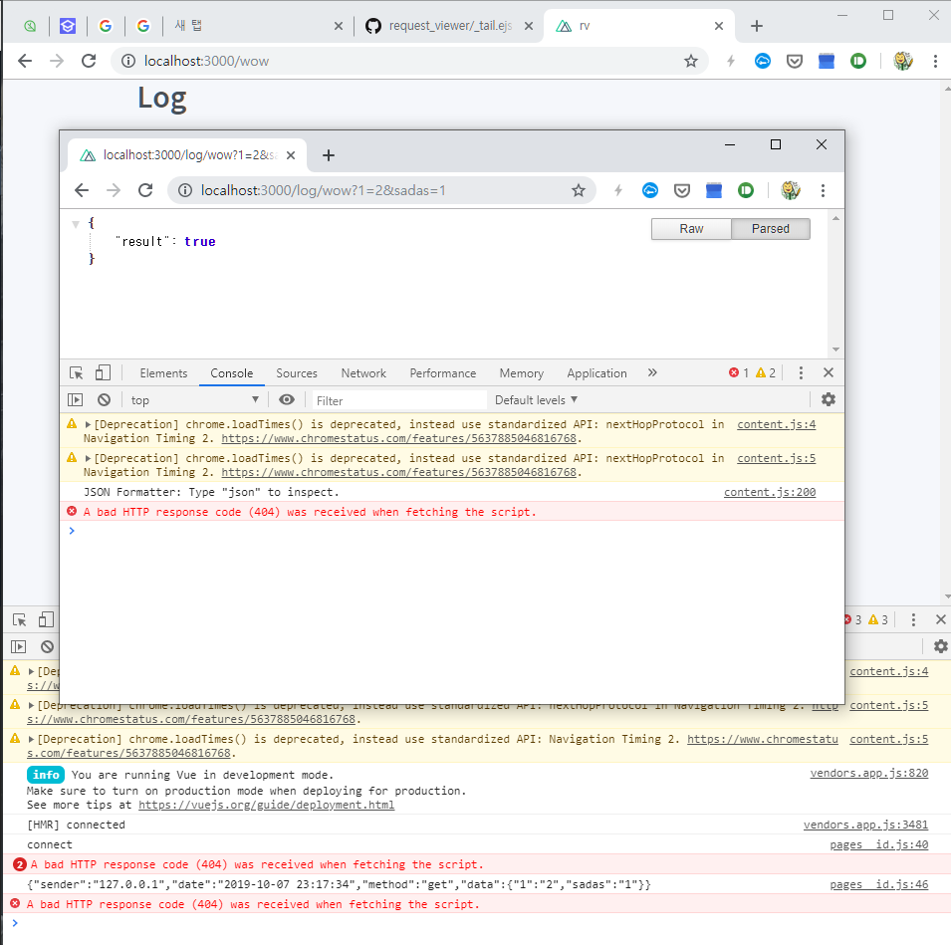The height and width of the screenshot is (945, 951).
Task: Collapse the JSON root object triangle
Action: [76, 225]
